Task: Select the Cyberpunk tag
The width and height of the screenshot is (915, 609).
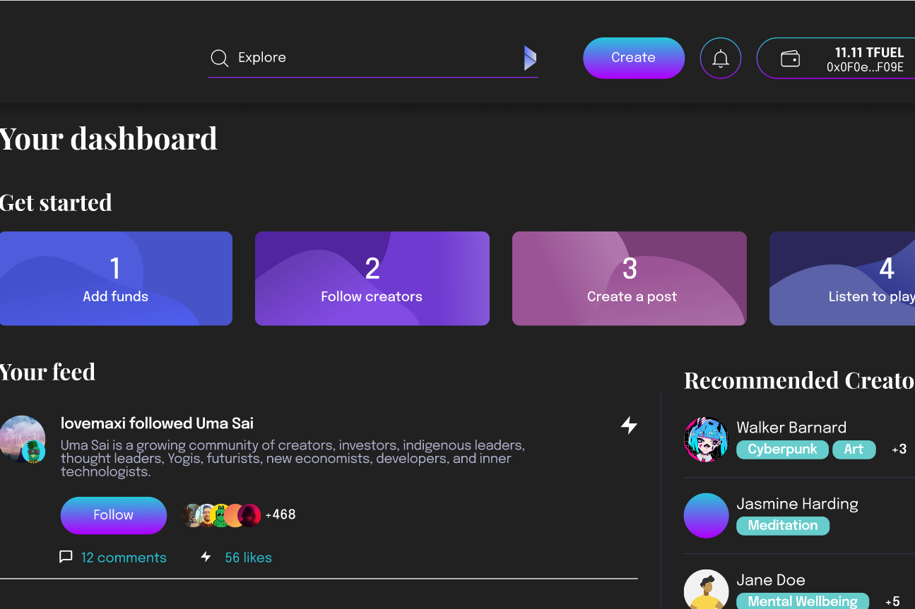Action: pos(782,450)
